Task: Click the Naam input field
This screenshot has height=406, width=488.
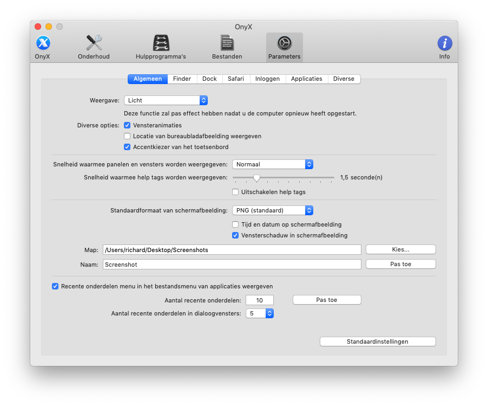Action: [232, 265]
